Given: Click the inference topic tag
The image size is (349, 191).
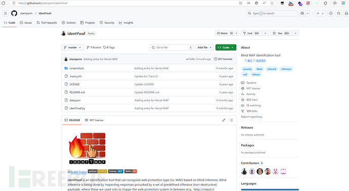Looking at the screenshot, I should click(x=286, y=69).
